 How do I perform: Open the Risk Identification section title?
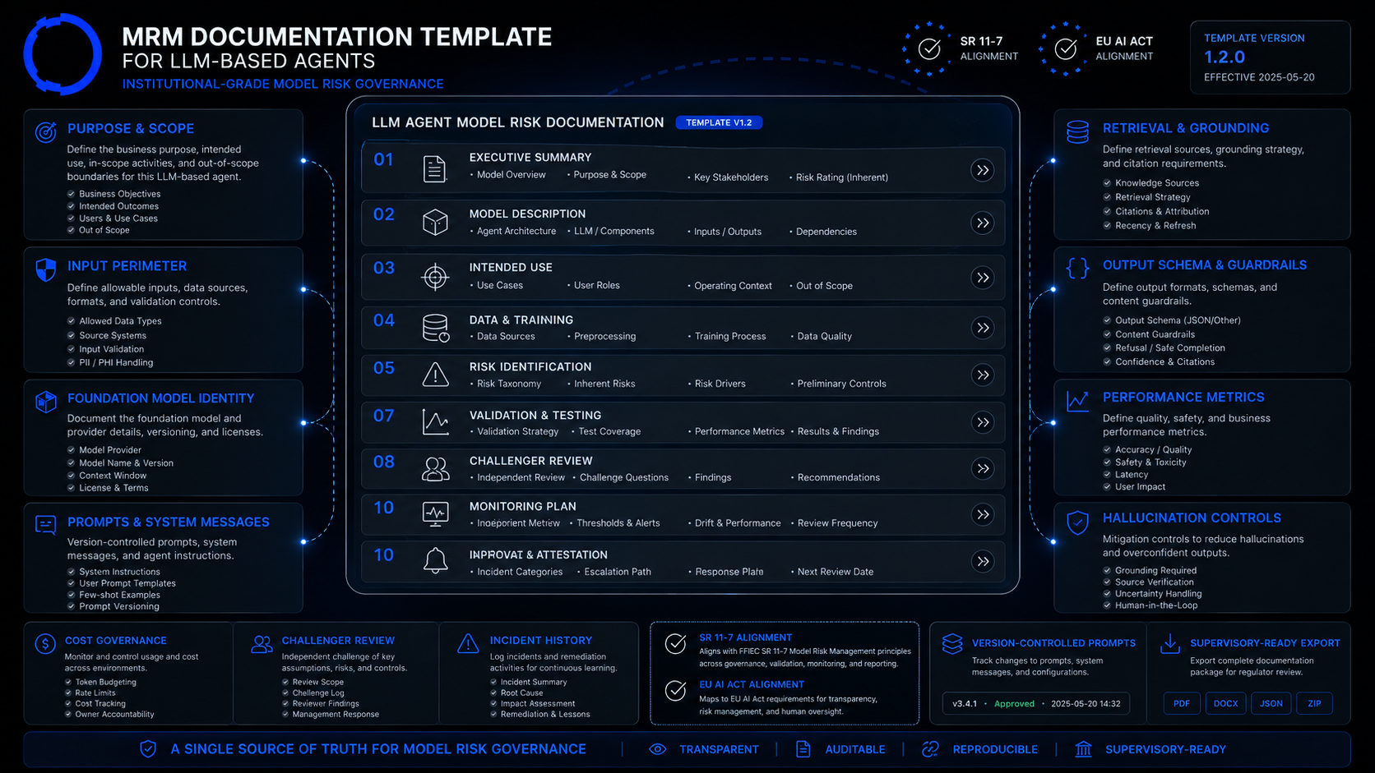(530, 366)
